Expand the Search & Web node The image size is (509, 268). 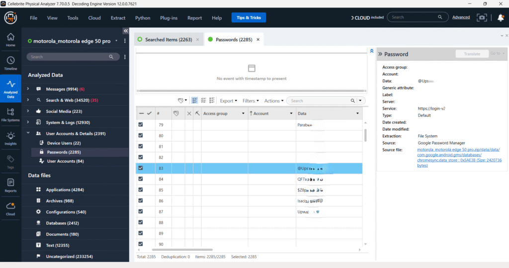(x=28, y=100)
